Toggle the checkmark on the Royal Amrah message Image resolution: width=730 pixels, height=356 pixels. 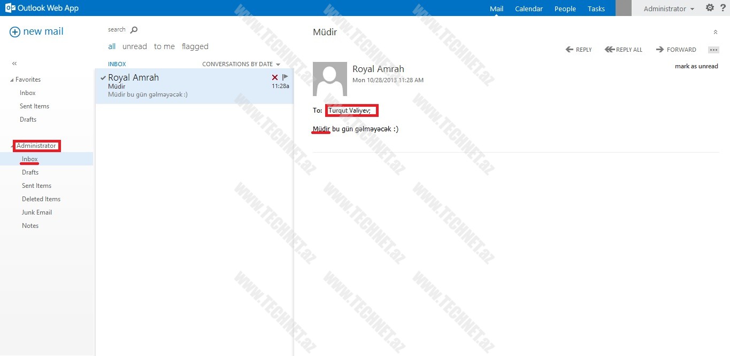[x=103, y=78]
